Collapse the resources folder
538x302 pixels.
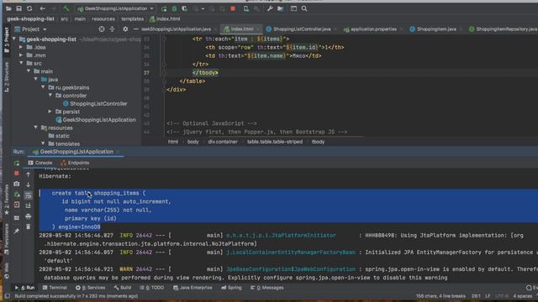point(35,128)
